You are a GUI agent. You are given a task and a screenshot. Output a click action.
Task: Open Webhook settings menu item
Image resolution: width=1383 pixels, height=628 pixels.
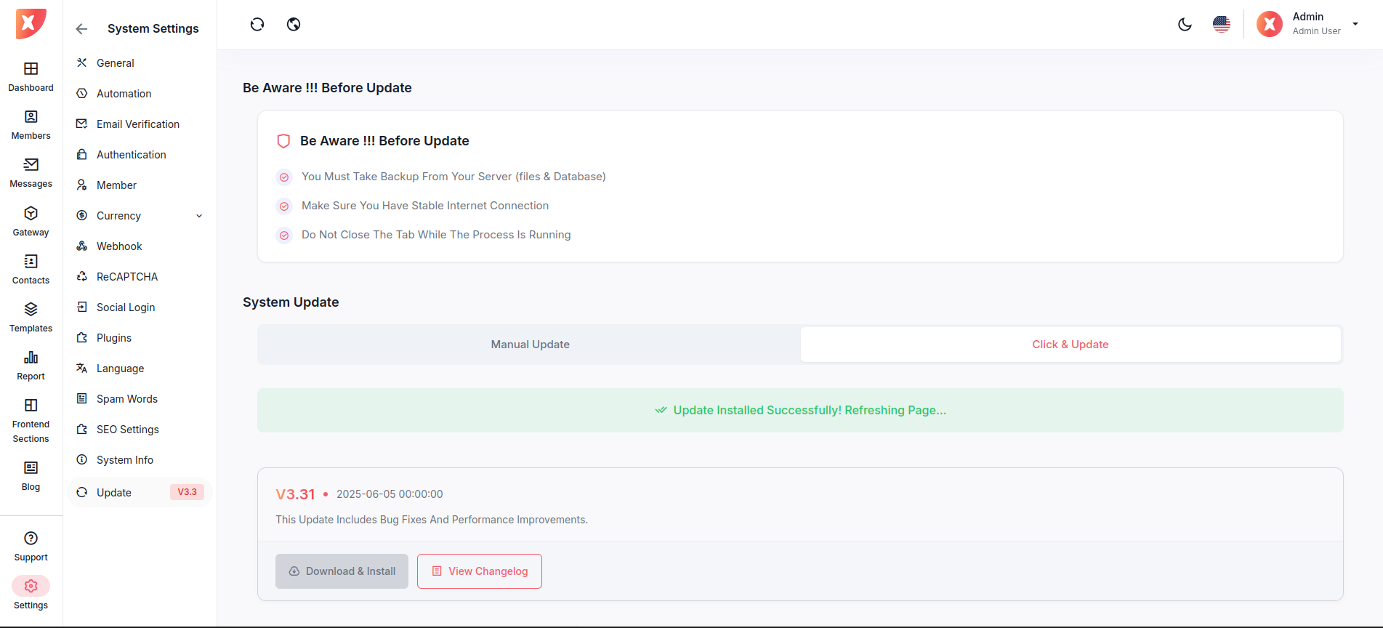[x=119, y=246]
